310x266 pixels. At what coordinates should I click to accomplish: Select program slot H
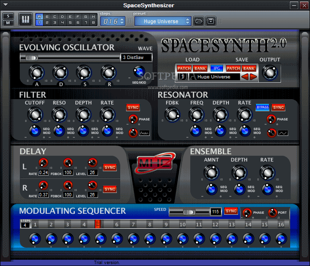pos(93,16)
